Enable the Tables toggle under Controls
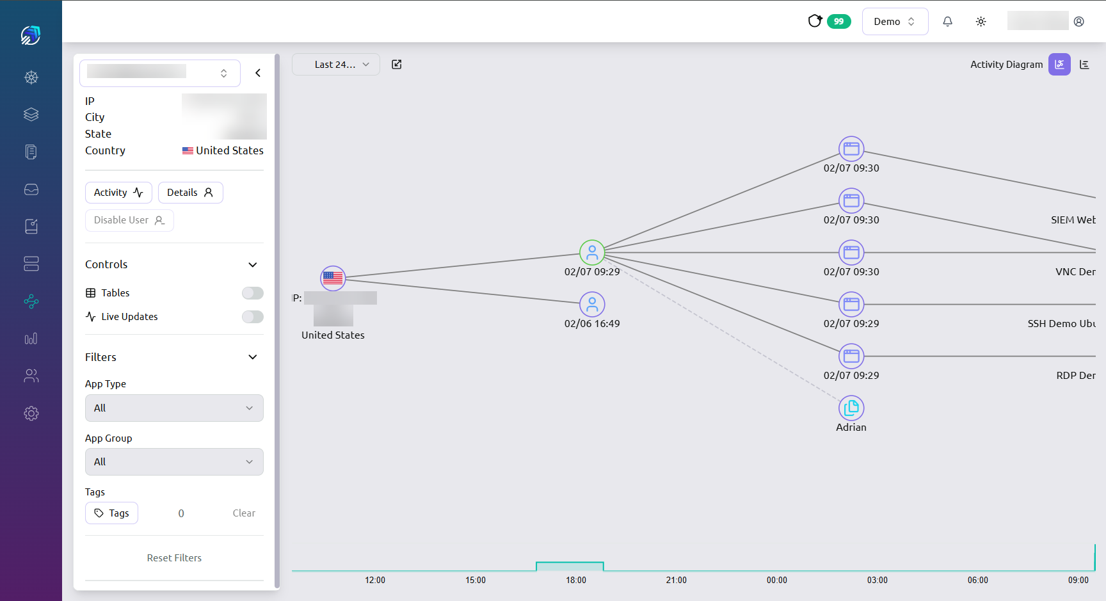The width and height of the screenshot is (1106, 601). [252, 292]
